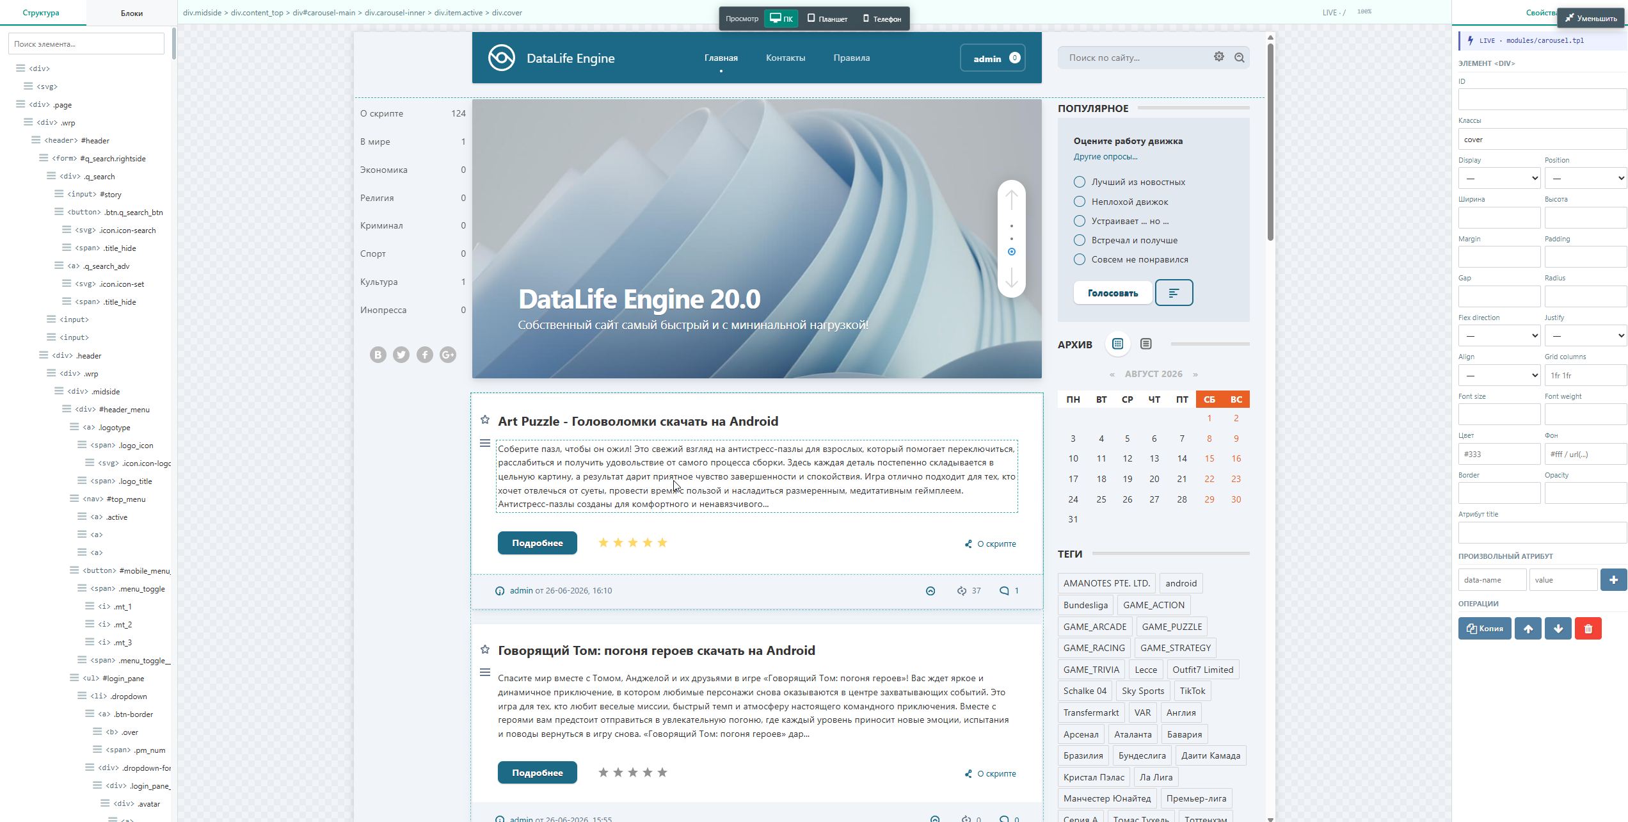Click the Классы field containing cover
The width and height of the screenshot is (1628, 822).
[1542, 139]
